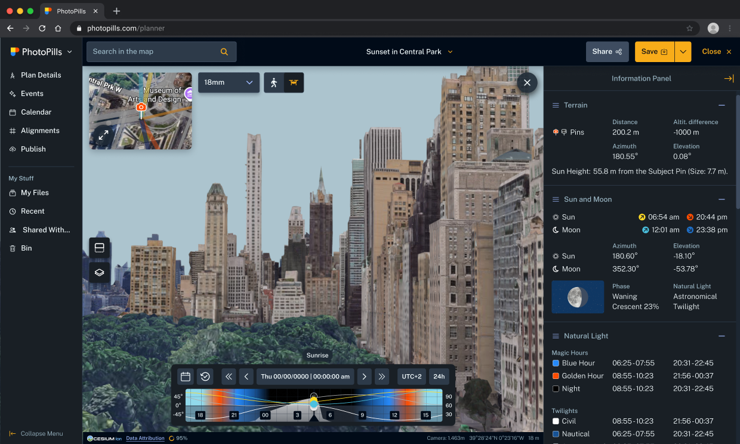This screenshot has width=740, height=444.
Task: Click the date and time field
Action: [305, 377]
